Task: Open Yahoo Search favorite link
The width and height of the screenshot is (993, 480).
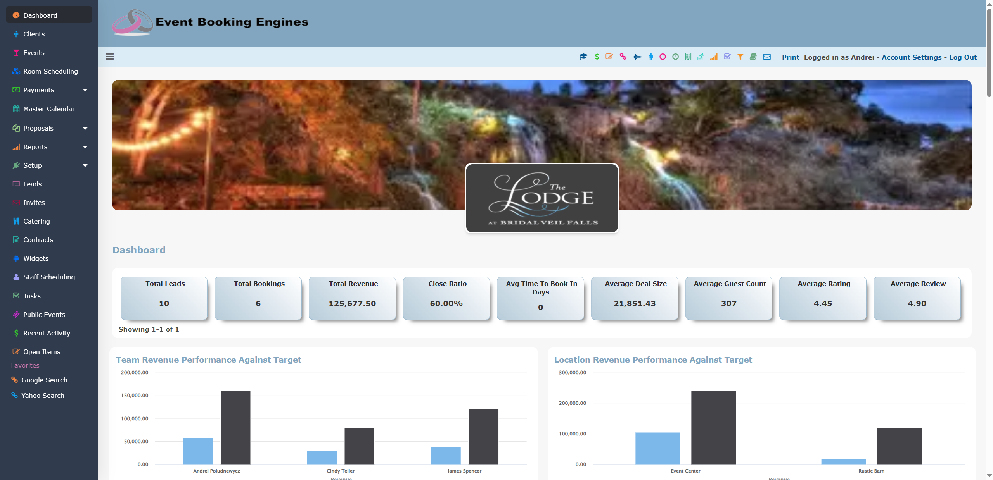Action: click(x=43, y=396)
